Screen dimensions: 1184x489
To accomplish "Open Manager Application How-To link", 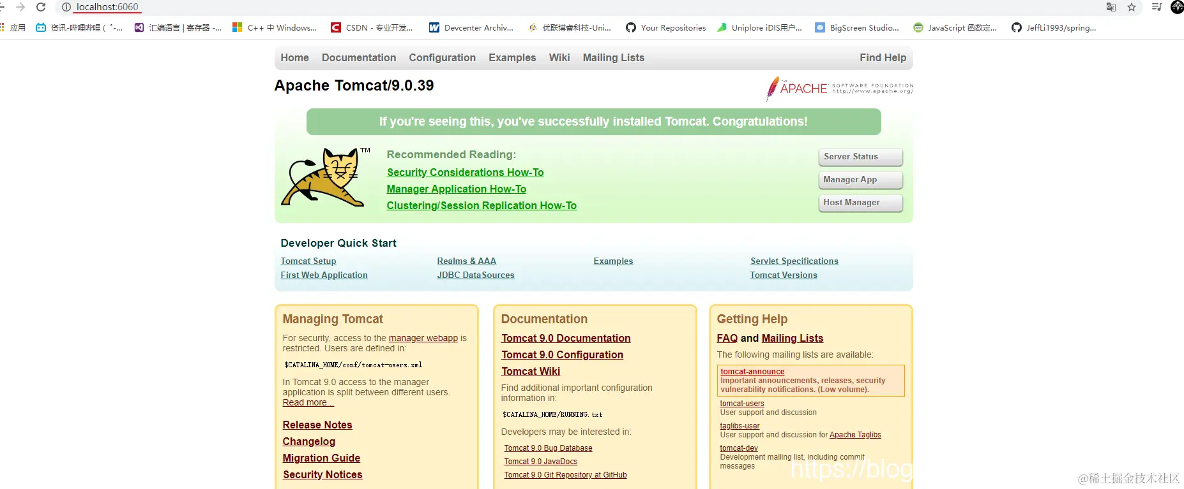I will click(x=457, y=189).
